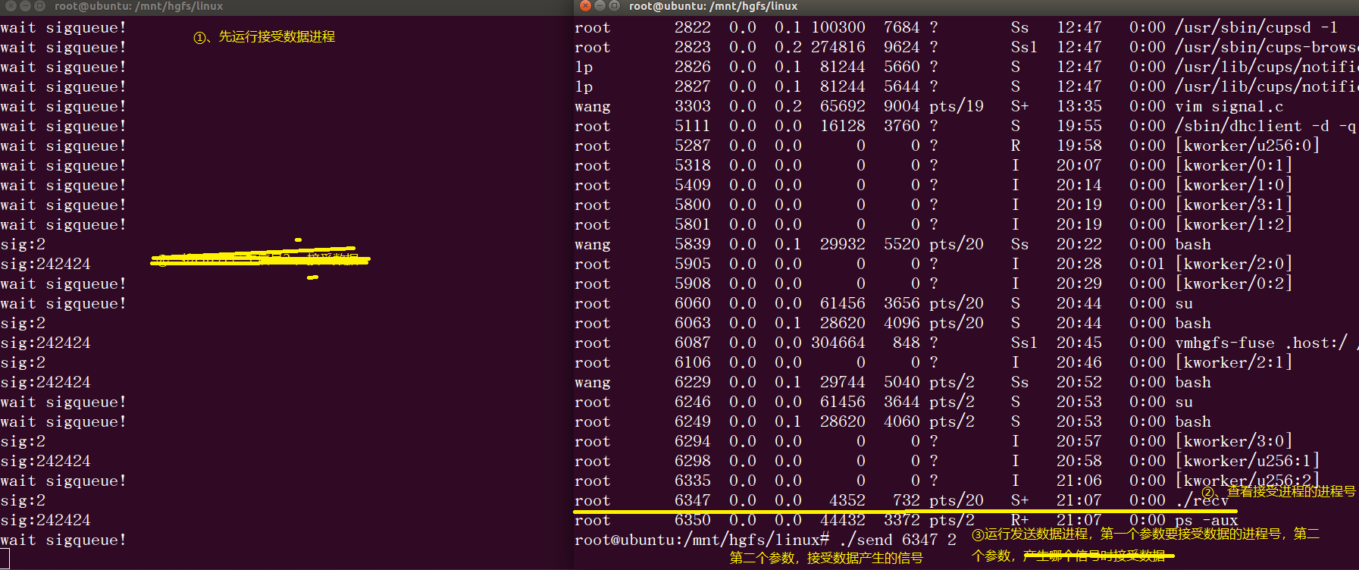Click the [kworker/1:2] process name

(x=1234, y=224)
